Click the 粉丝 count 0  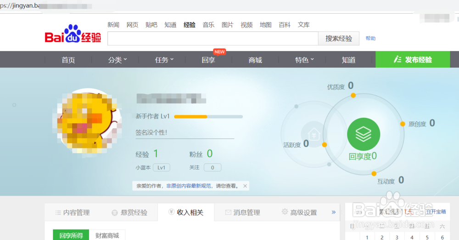(210, 154)
